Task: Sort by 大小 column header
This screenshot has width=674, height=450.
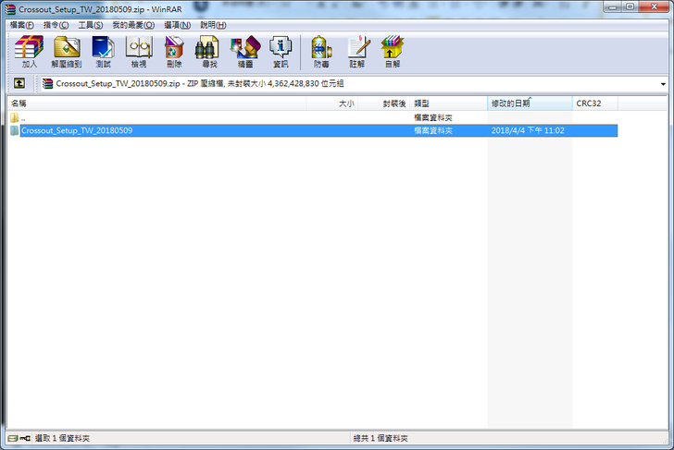Action: click(x=331, y=103)
